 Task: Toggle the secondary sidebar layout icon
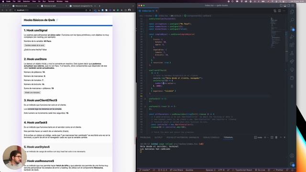coord(289,5)
